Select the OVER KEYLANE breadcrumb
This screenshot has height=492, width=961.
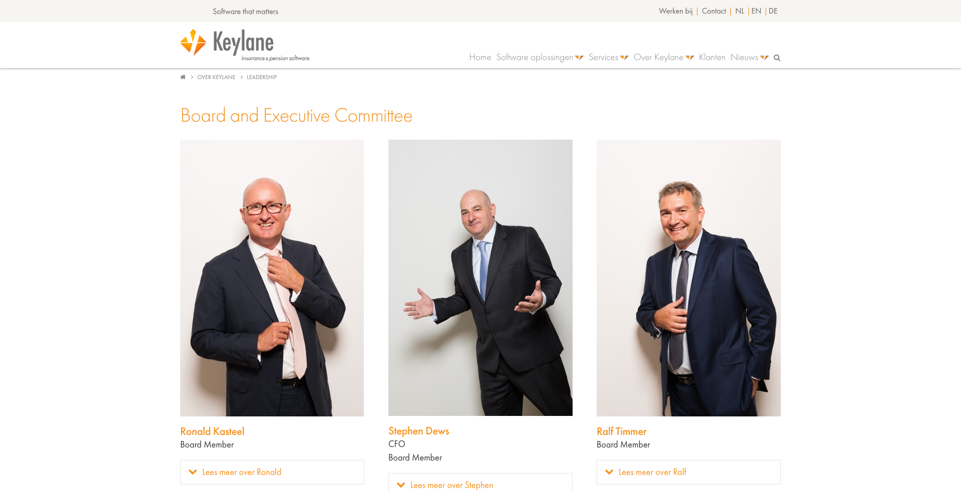coord(216,77)
